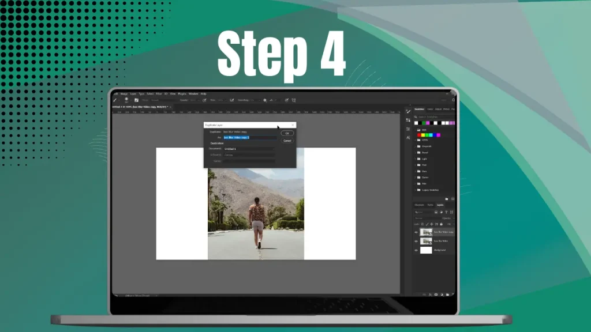Click the pressure for size icon
The image size is (591, 332).
286,100
